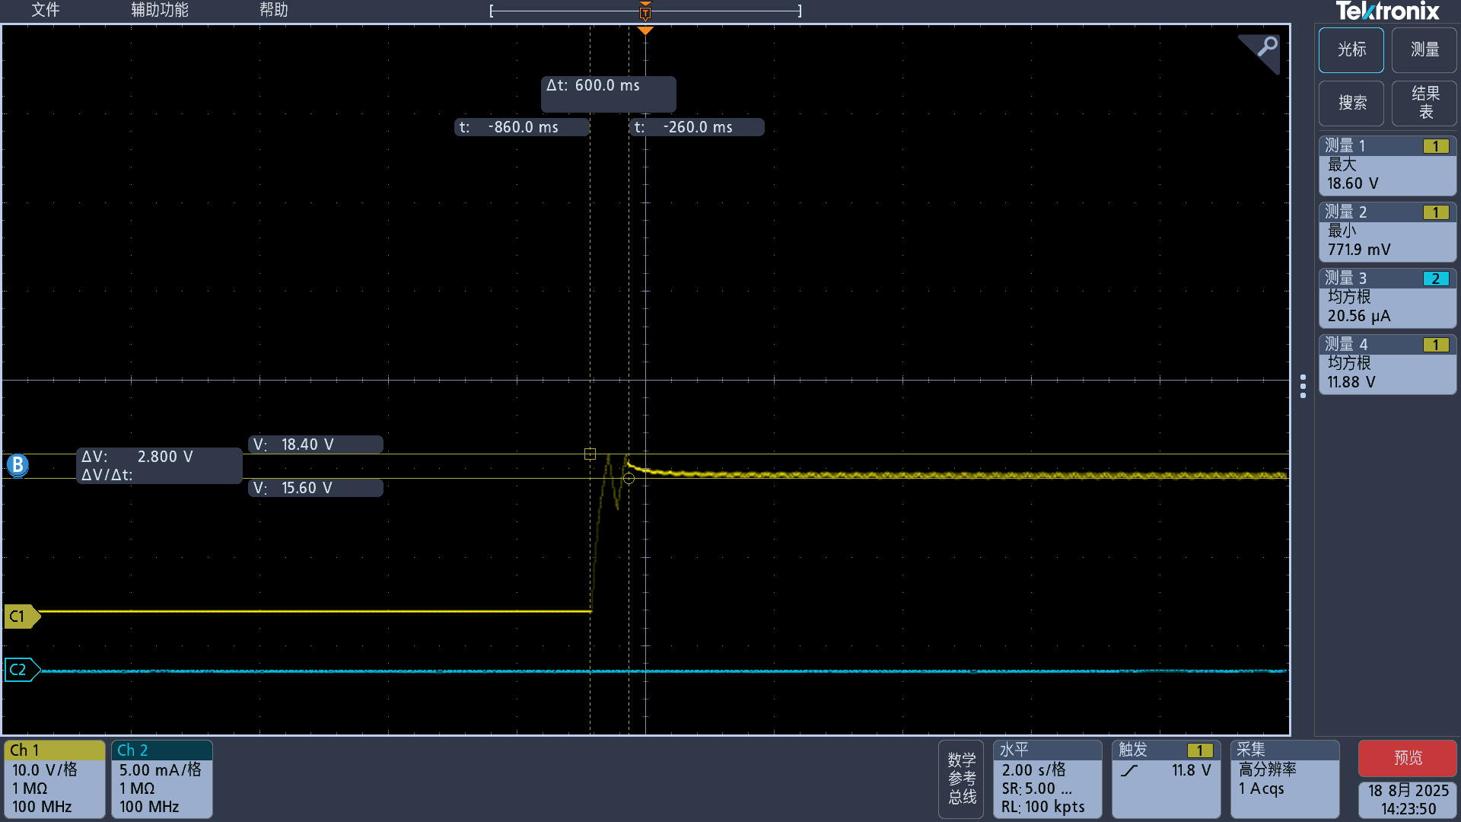1461x822 pixels.
Task: Toggle the Ch 1 channel badge
Action: point(54,778)
